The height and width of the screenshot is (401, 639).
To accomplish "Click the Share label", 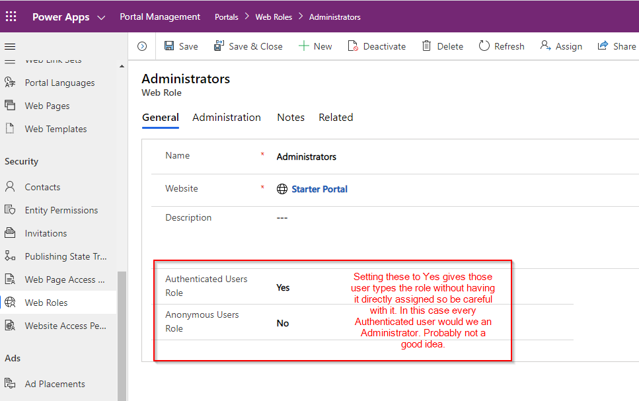I will click(624, 46).
